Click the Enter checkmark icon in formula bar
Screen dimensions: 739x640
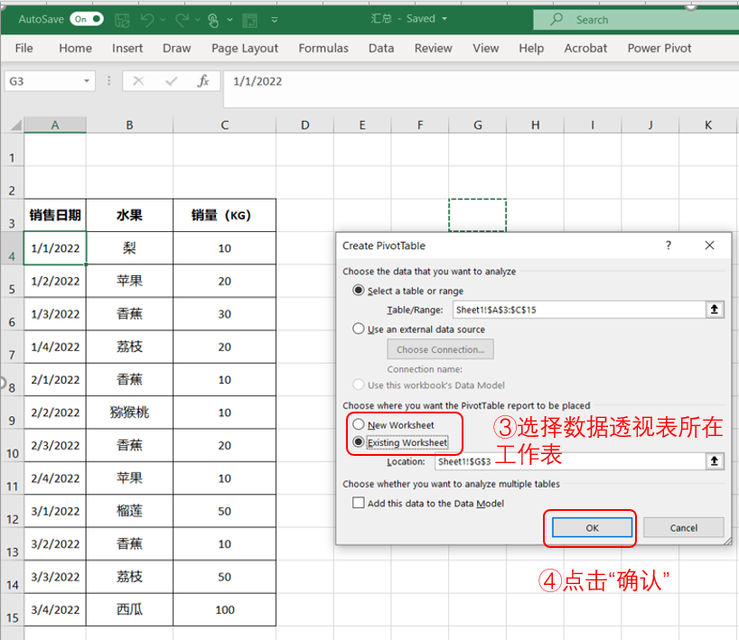click(171, 81)
